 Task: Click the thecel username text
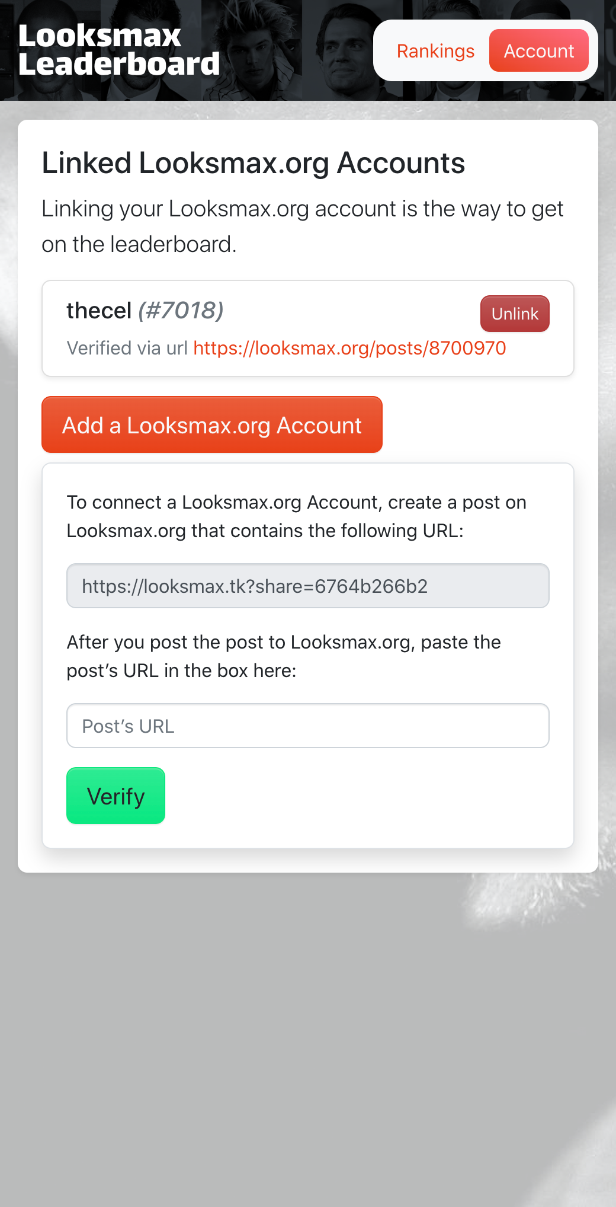click(98, 311)
